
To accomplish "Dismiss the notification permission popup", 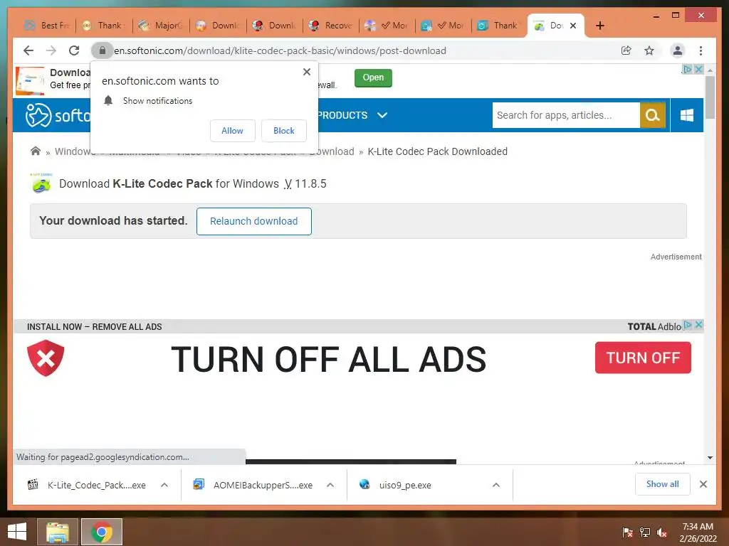I will pos(306,72).
